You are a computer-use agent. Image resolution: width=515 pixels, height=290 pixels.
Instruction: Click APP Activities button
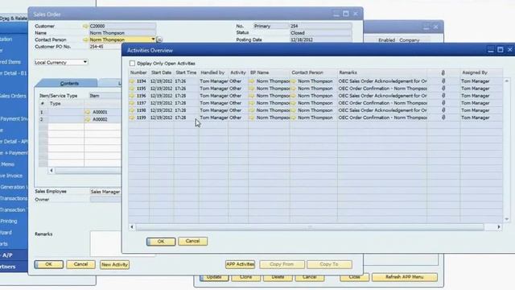click(240, 264)
